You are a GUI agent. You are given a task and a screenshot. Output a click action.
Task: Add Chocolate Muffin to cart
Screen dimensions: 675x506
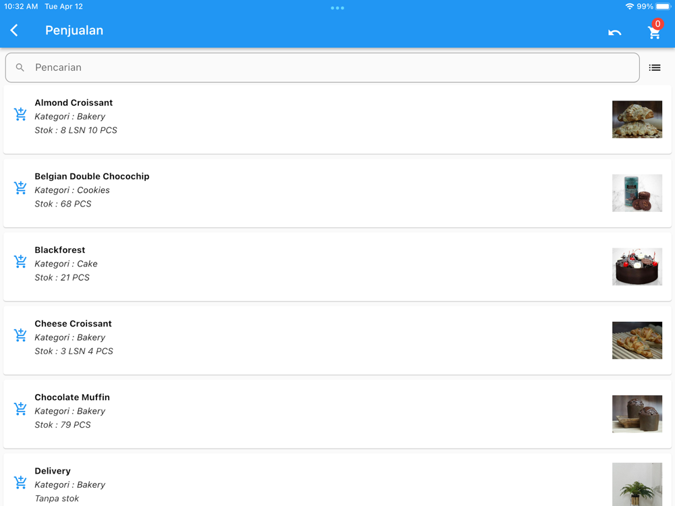tap(20, 408)
